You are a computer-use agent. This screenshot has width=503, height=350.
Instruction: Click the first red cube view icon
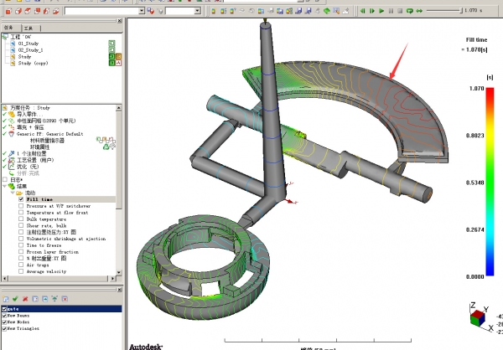(8, 11)
